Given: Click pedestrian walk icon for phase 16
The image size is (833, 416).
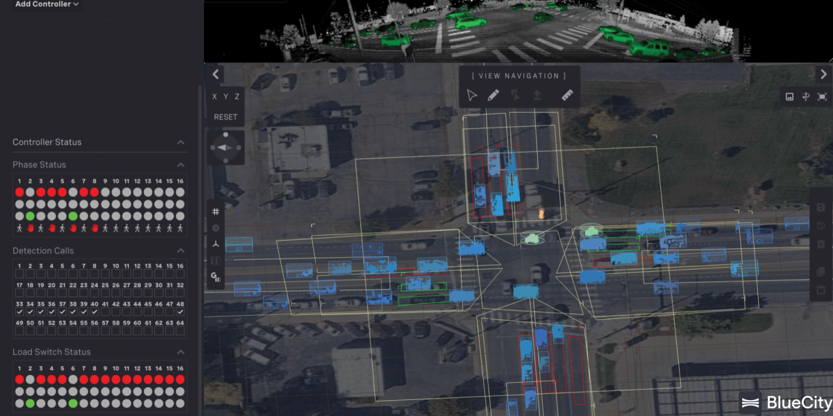Looking at the screenshot, I should click(180, 228).
